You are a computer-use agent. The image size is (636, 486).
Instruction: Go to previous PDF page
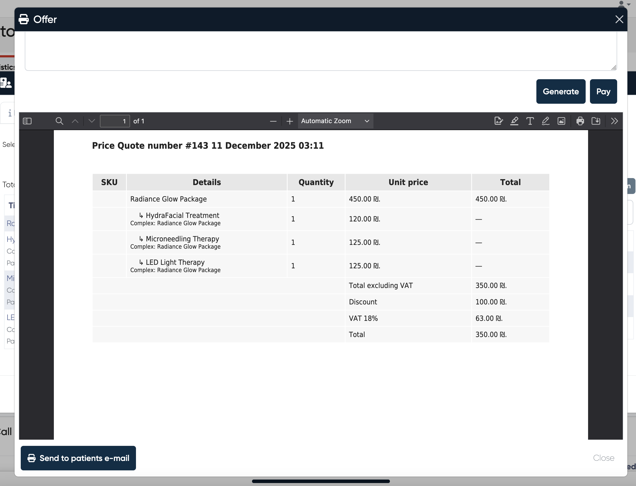point(75,121)
